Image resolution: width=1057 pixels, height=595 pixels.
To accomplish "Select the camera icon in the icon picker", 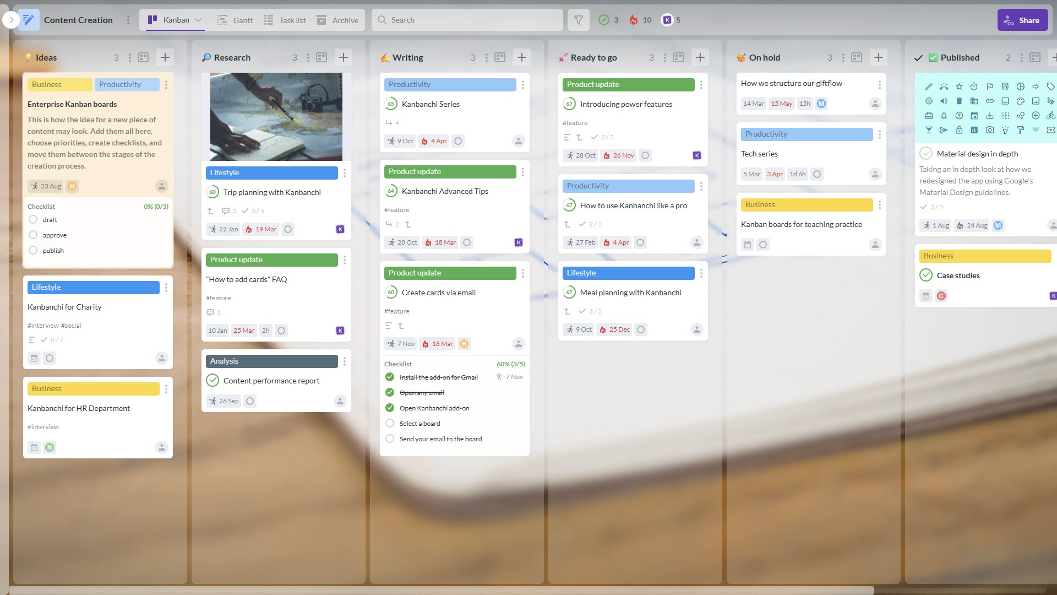I will (x=990, y=131).
